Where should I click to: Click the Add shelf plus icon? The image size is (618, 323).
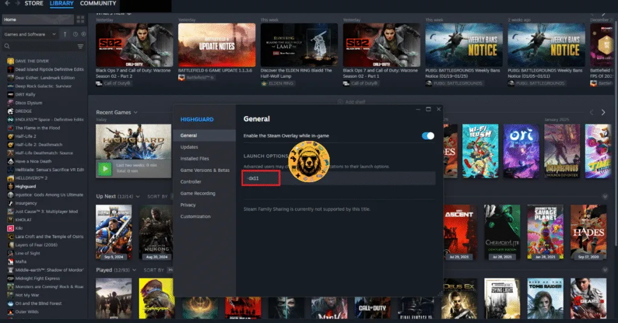tap(340, 102)
